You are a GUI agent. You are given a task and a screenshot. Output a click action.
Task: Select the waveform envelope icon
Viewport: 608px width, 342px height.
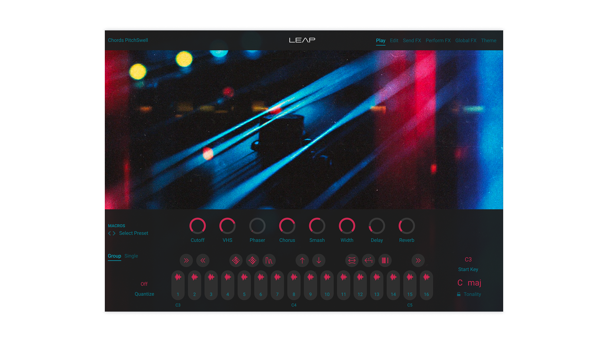(269, 260)
